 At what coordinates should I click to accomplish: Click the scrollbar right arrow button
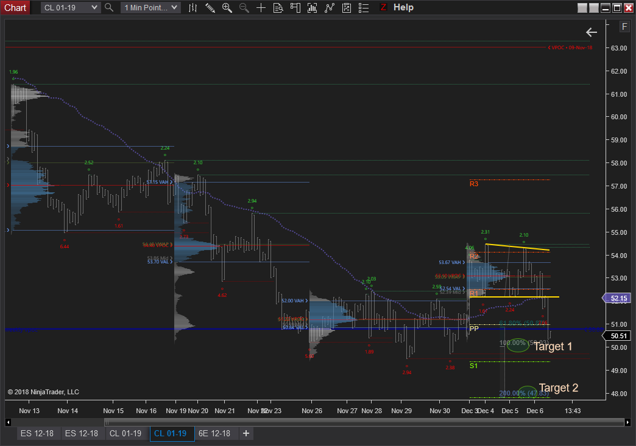627,422
